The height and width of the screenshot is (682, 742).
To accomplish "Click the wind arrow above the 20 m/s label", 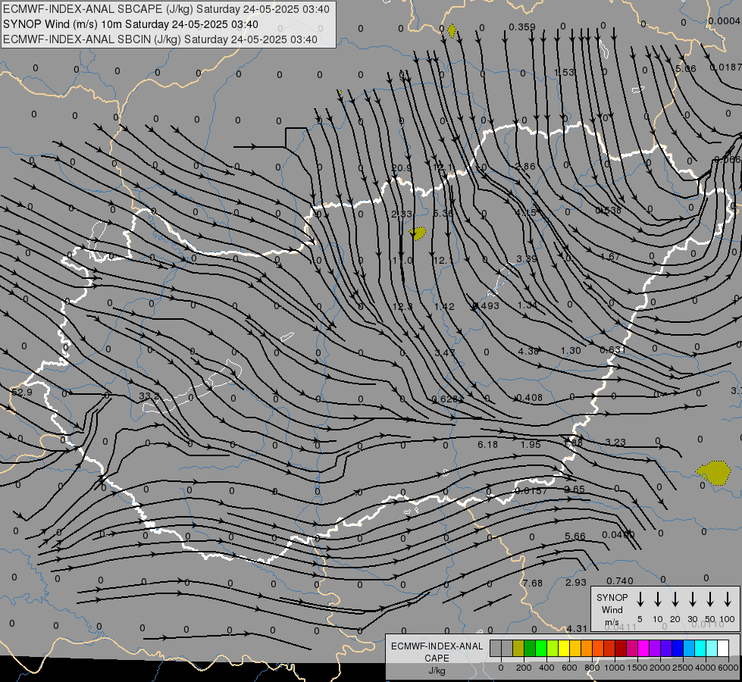I will 675,599.
